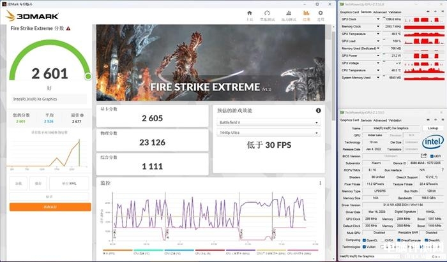Screen dimensions: 447x262
Task: Click the second small button left of export XML
Action: [x=38, y=184]
